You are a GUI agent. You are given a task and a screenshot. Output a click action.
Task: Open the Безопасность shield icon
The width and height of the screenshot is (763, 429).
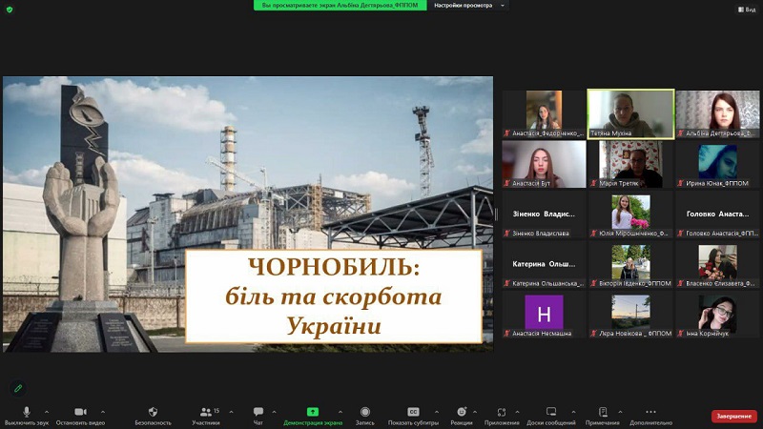[153, 412]
